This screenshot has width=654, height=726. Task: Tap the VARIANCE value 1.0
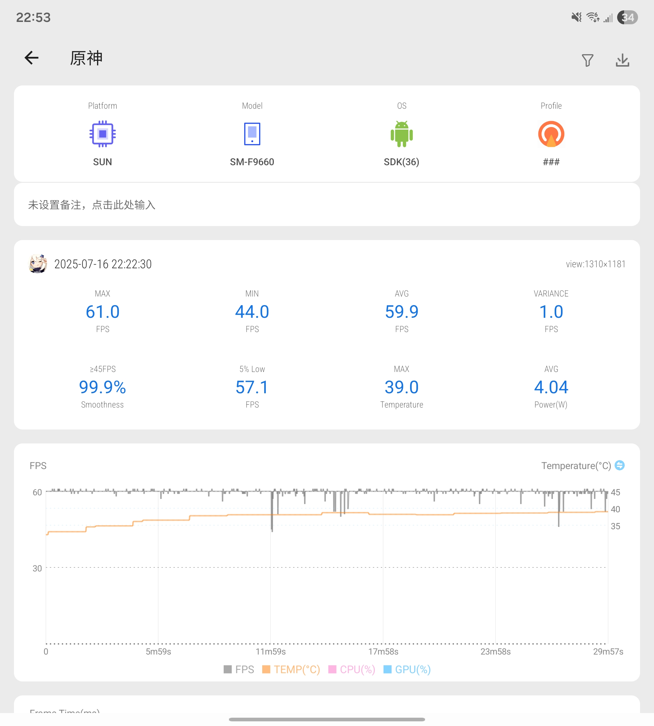551,311
